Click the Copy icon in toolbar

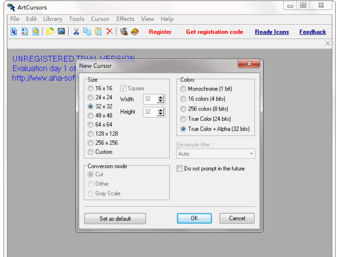click(x=87, y=32)
